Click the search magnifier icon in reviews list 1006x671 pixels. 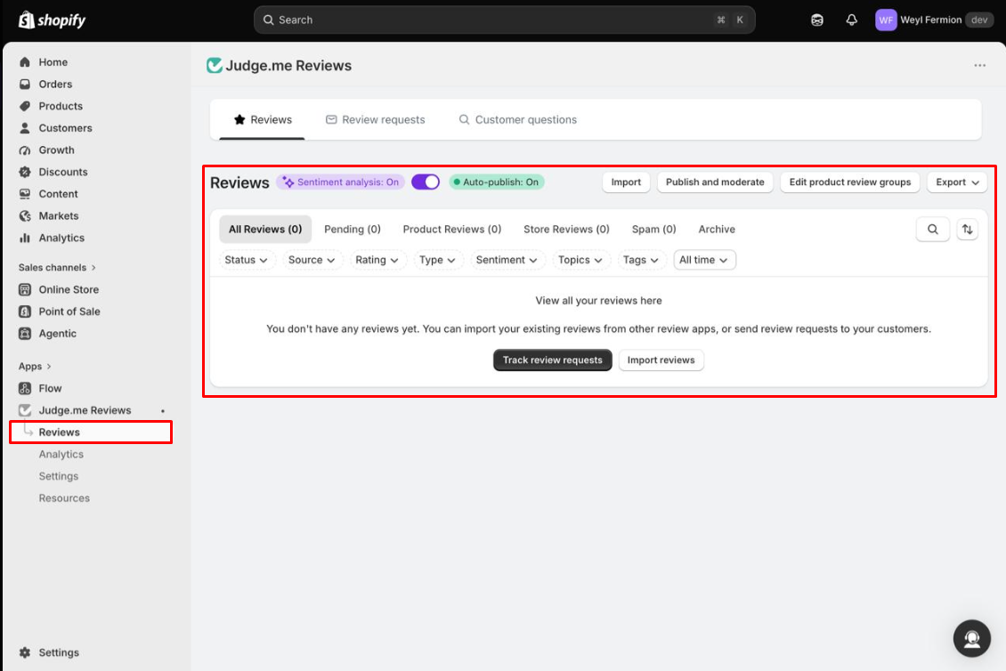point(933,229)
